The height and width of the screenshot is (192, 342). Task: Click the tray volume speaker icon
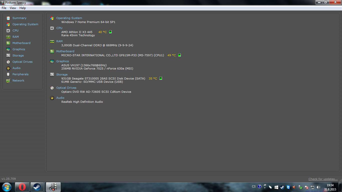318,187
